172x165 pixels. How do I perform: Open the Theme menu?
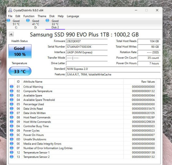click(42, 16)
